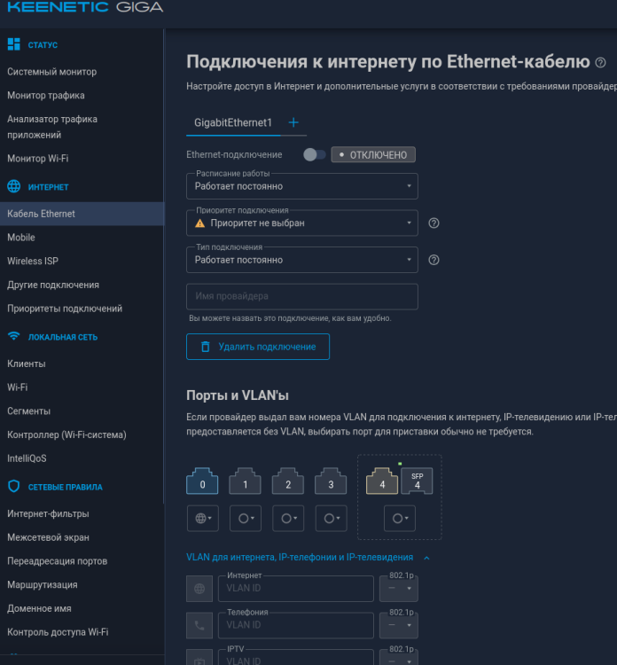Image resolution: width=617 pixels, height=665 pixels.
Task: Click the Имя провайдера input field
Action: pos(302,296)
